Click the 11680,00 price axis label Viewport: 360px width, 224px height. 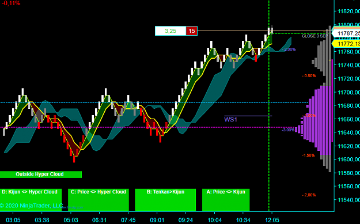click(x=348, y=105)
